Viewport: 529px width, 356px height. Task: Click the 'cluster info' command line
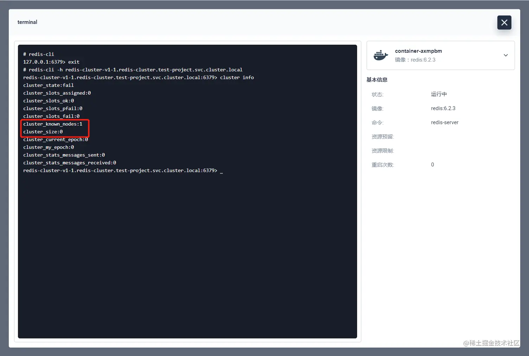[x=138, y=77]
